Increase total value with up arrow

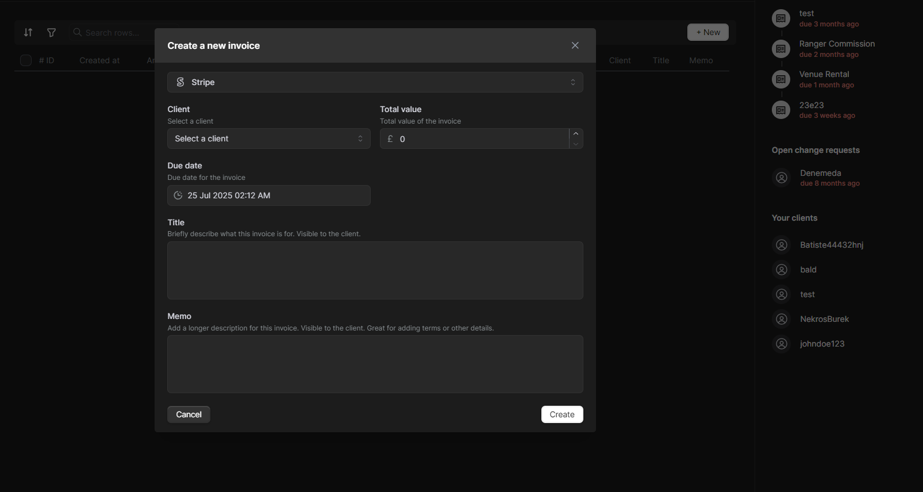(x=576, y=133)
